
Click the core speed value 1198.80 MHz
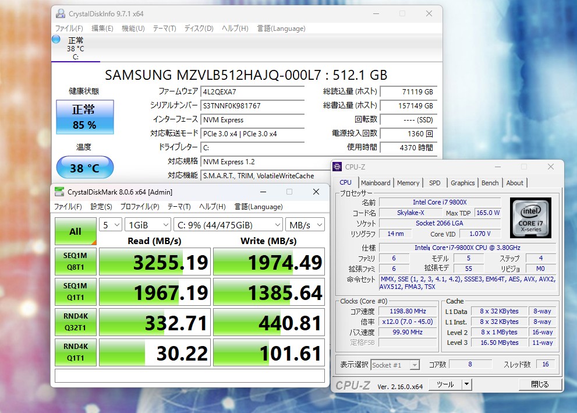[x=408, y=311]
